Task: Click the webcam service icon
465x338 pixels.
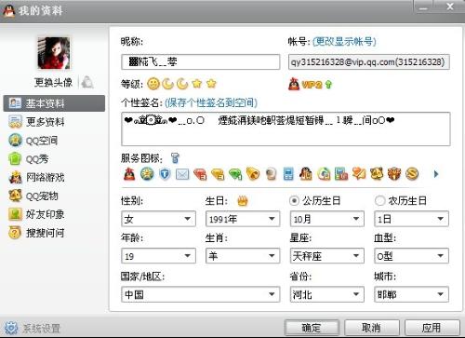Action: coord(271,174)
